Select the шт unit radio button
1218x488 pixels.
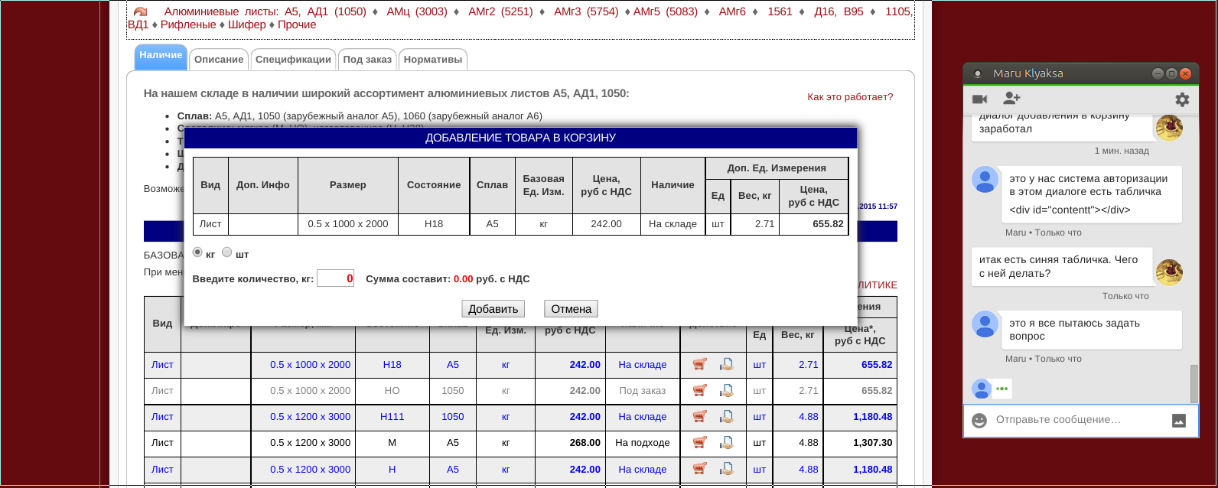[226, 252]
